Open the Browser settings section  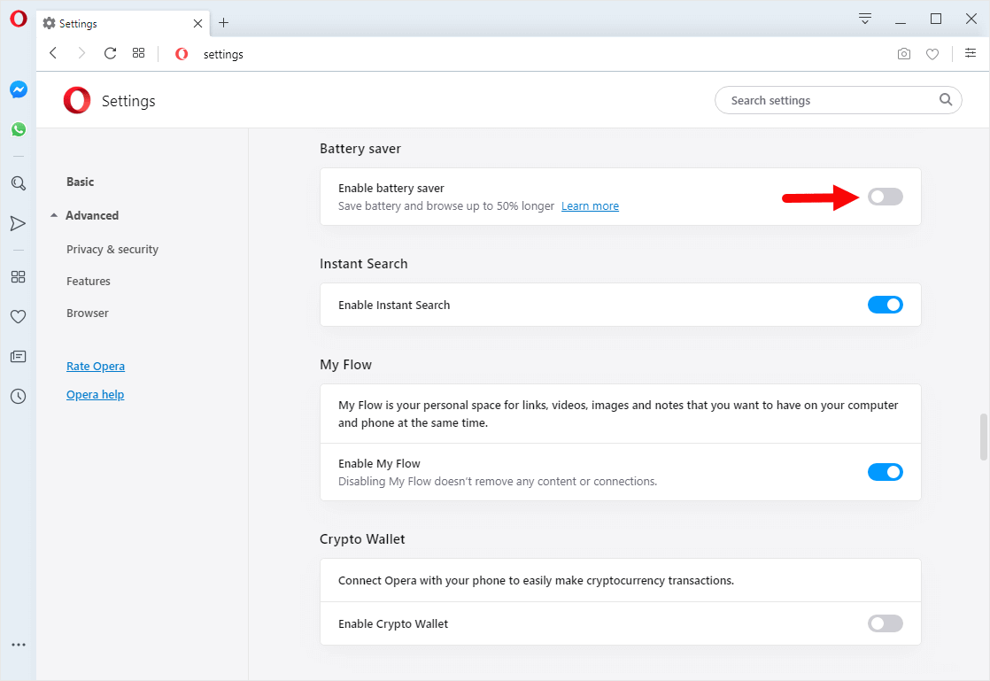point(88,313)
